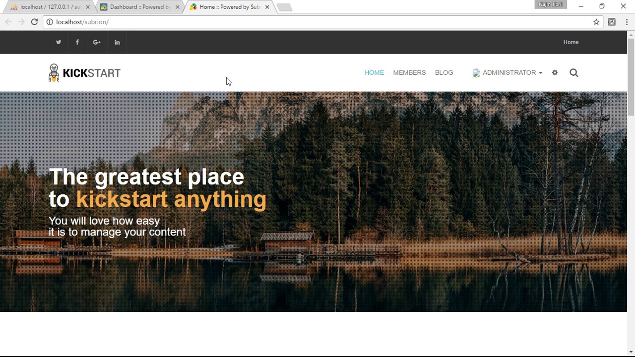This screenshot has height=357, width=635.
Task: Click the Home link in top bar
Action: (x=571, y=42)
